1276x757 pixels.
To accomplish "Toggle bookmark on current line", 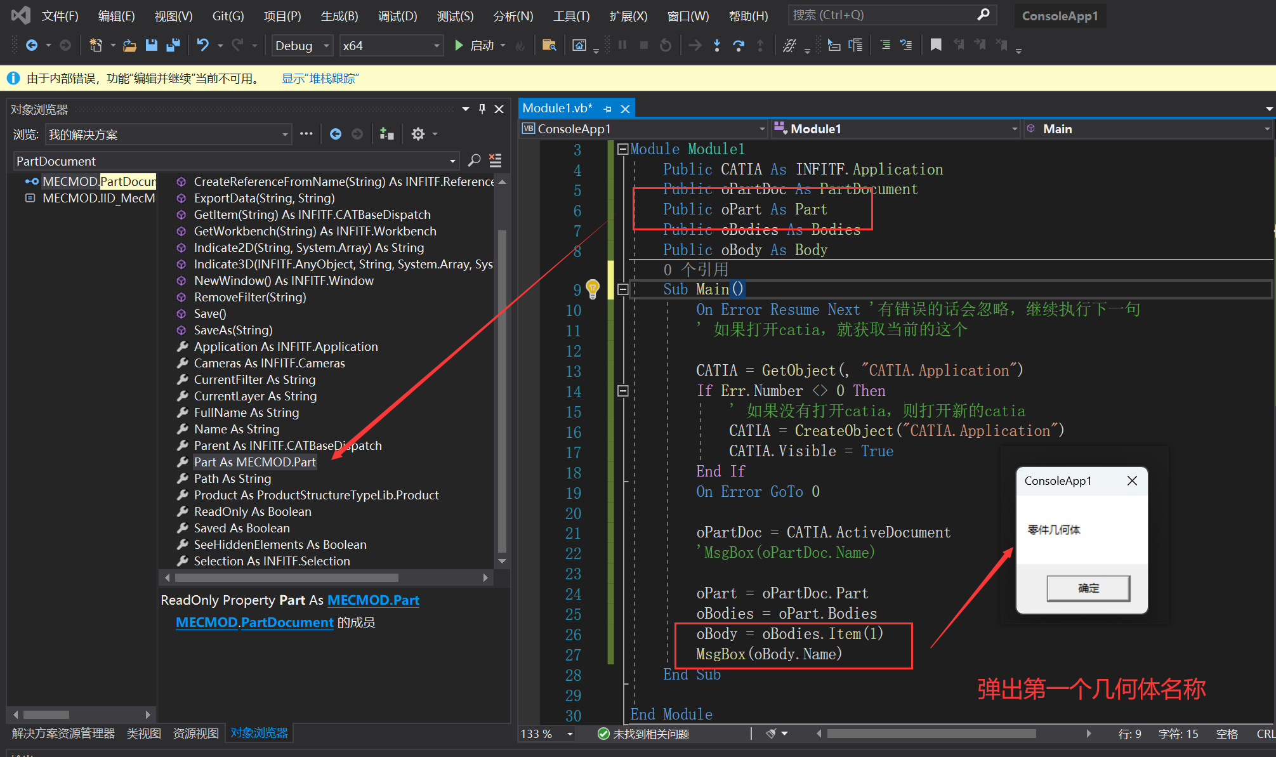I will (x=936, y=45).
